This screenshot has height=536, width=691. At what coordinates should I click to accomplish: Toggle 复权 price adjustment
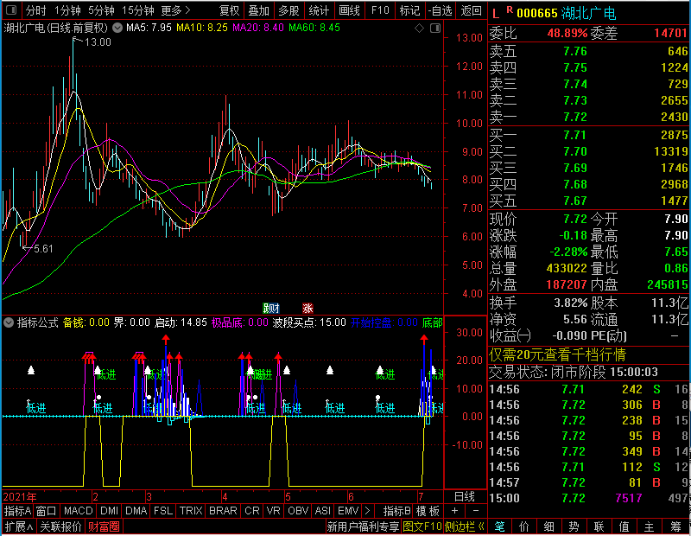pos(229,10)
